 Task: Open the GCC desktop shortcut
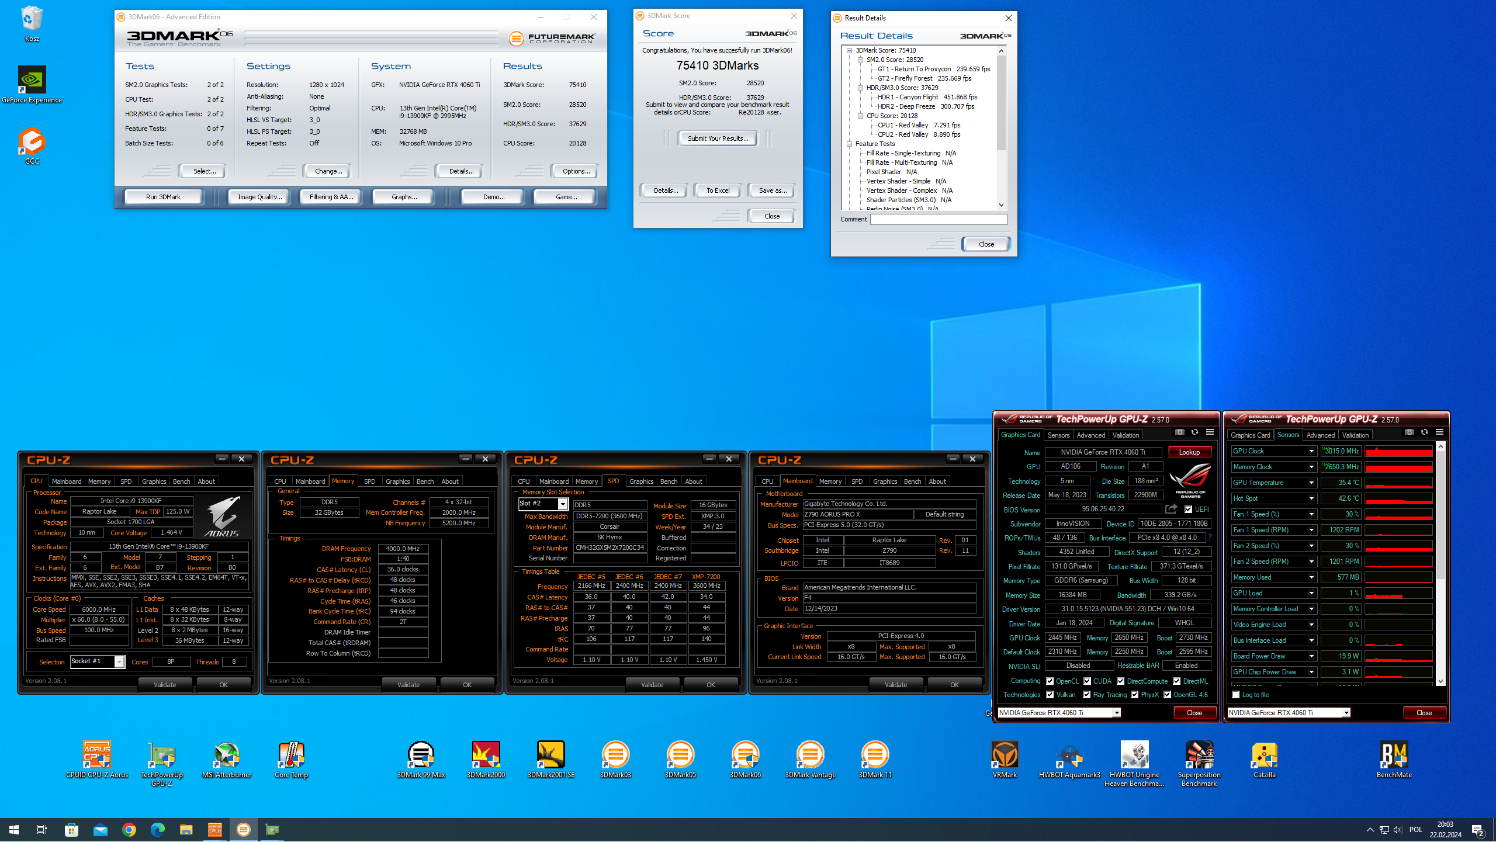click(x=32, y=146)
